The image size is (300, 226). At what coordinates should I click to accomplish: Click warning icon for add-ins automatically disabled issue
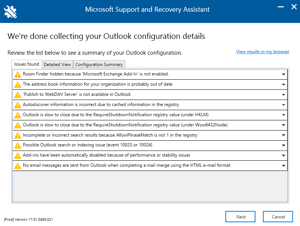click(18, 156)
